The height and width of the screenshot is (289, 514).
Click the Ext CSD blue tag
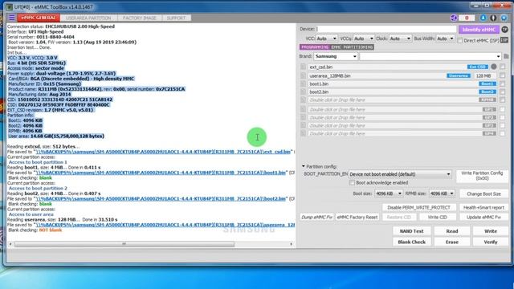pyautogui.click(x=478, y=67)
